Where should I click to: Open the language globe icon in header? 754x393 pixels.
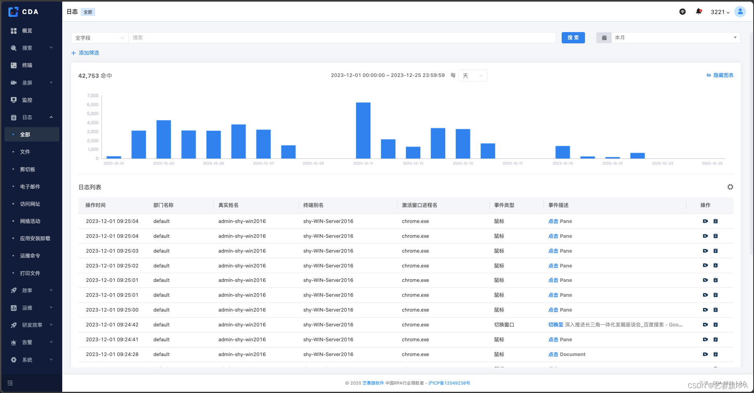(683, 12)
